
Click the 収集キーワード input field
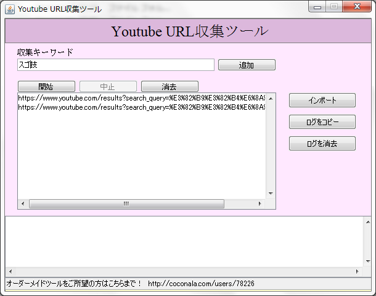(116, 65)
